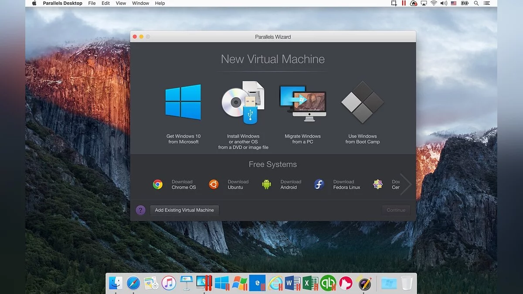Choose Migrate Windows from a PC
The width and height of the screenshot is (523, 294).
tap(302, 103)
